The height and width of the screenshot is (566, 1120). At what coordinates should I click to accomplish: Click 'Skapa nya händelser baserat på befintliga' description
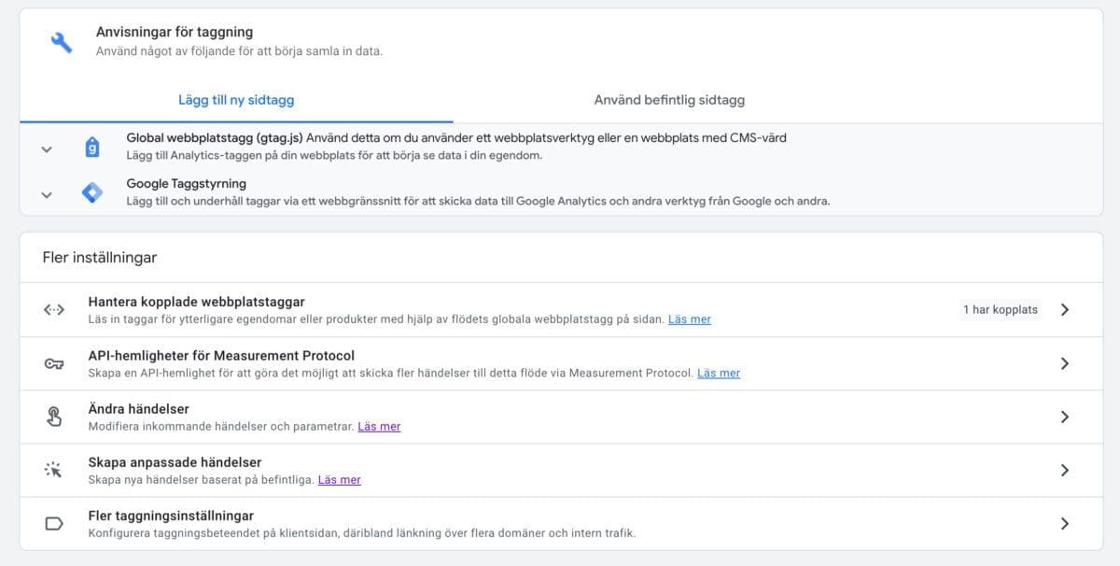pyautogui.click(x=201, y=479)
